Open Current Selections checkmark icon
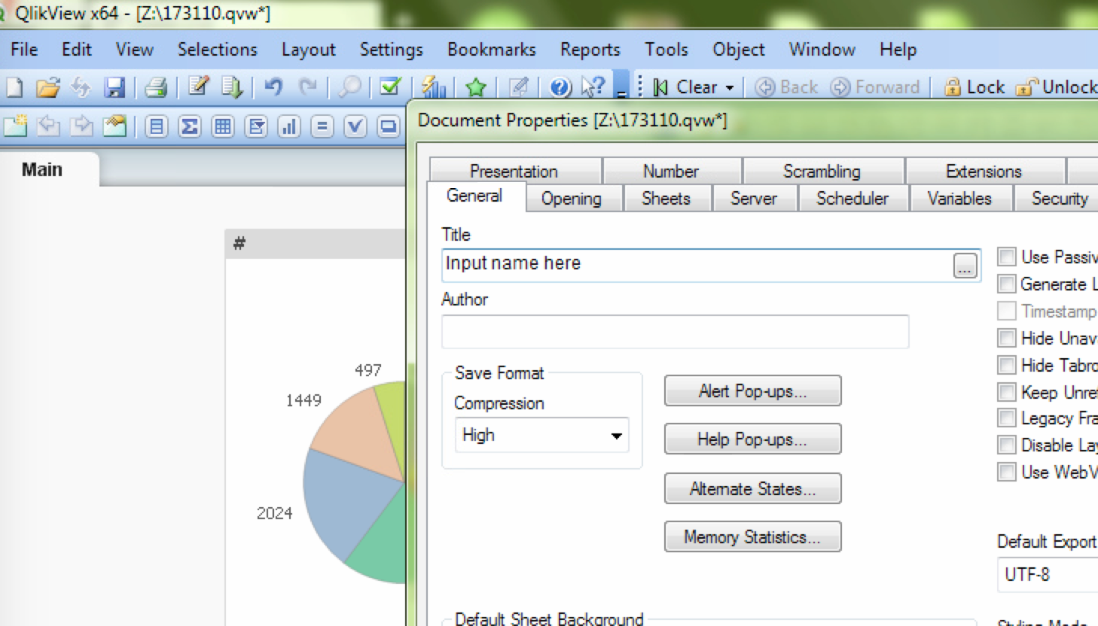The image size is (1098, 626). tap(390, 87)
